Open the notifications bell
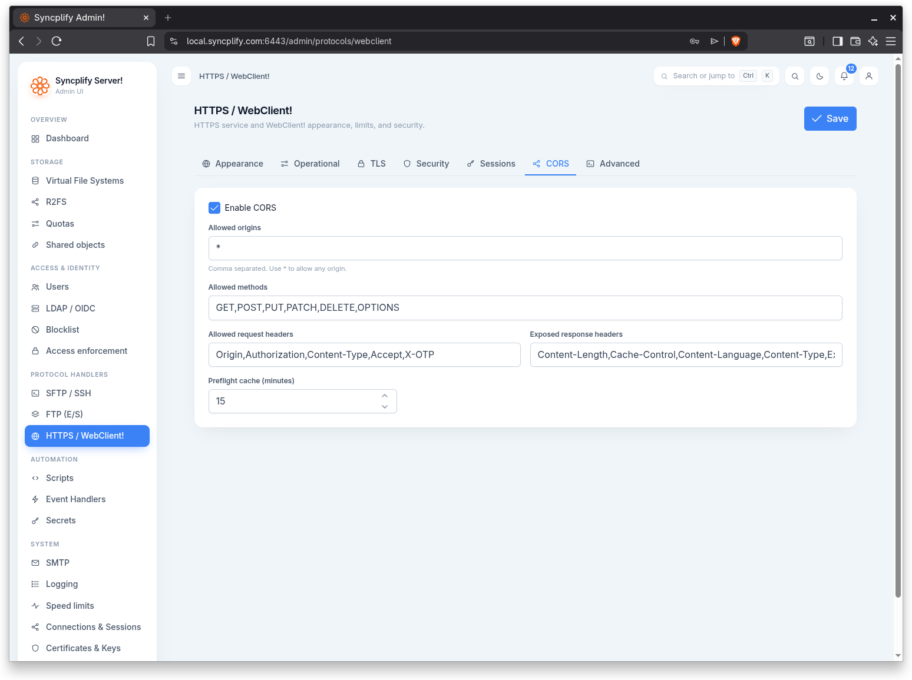This screenshot has height=680, width=912. click(x=844, y=76)
